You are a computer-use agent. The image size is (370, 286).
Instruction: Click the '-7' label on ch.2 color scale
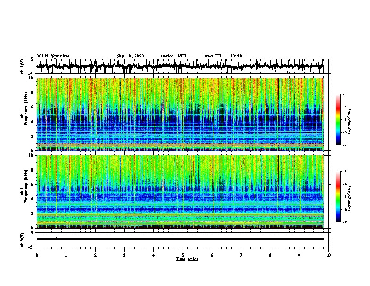coord(345,222)
